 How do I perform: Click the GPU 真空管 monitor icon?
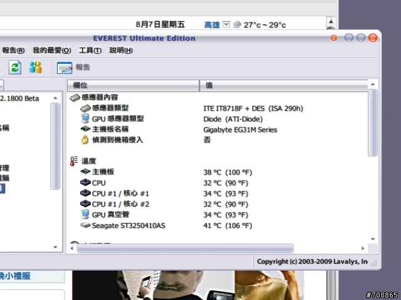85,214
